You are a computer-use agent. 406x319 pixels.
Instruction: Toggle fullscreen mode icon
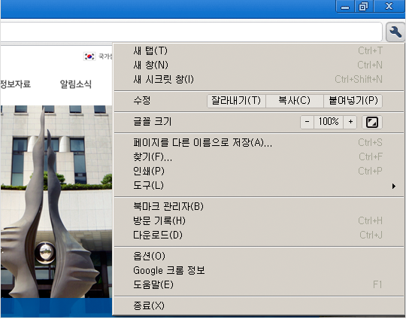pyautogui.click(x=372, y=122)
